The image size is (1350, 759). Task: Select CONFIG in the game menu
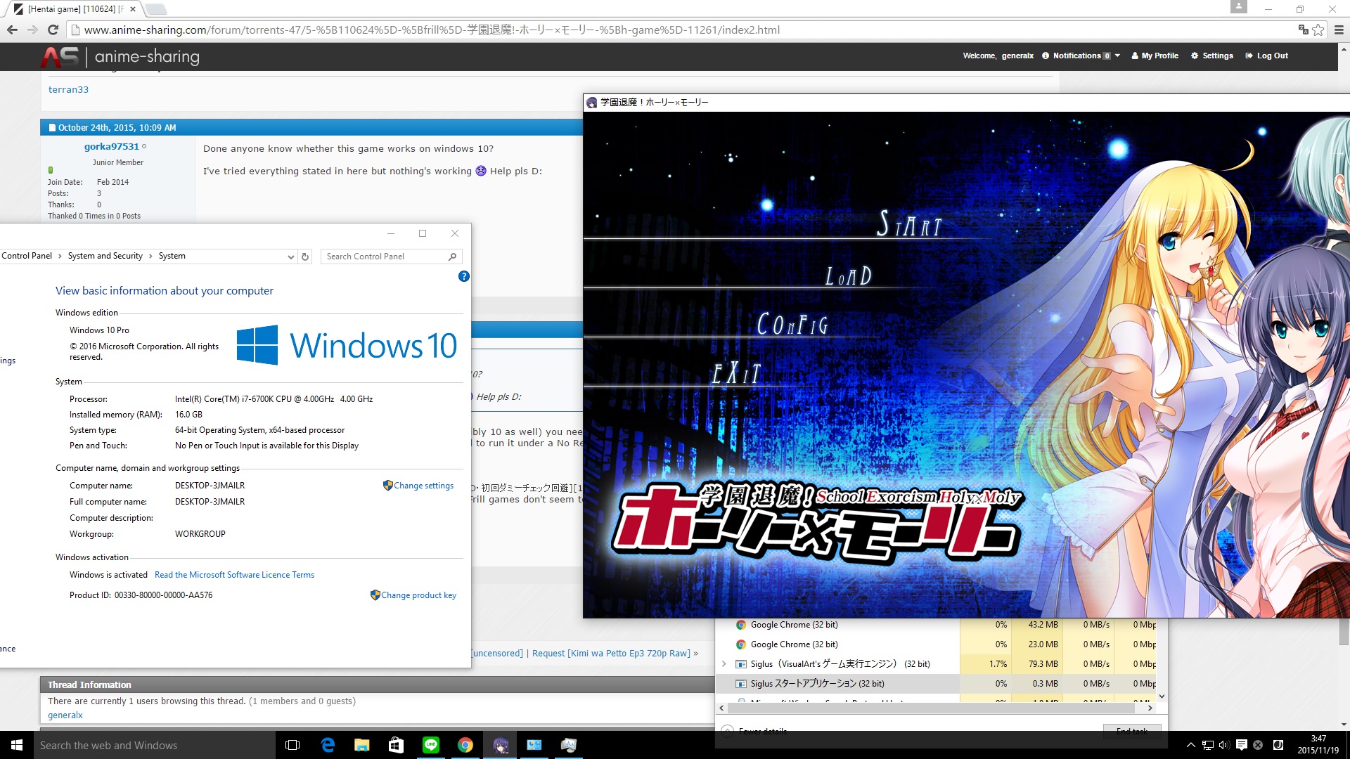(x=792, y=325)
